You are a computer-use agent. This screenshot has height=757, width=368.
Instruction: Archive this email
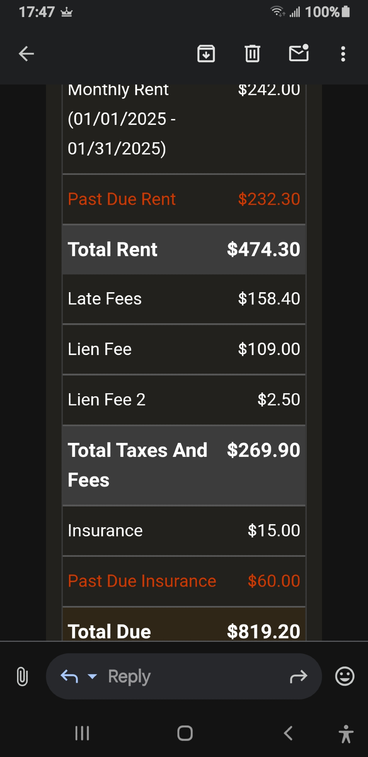(206, 54)
